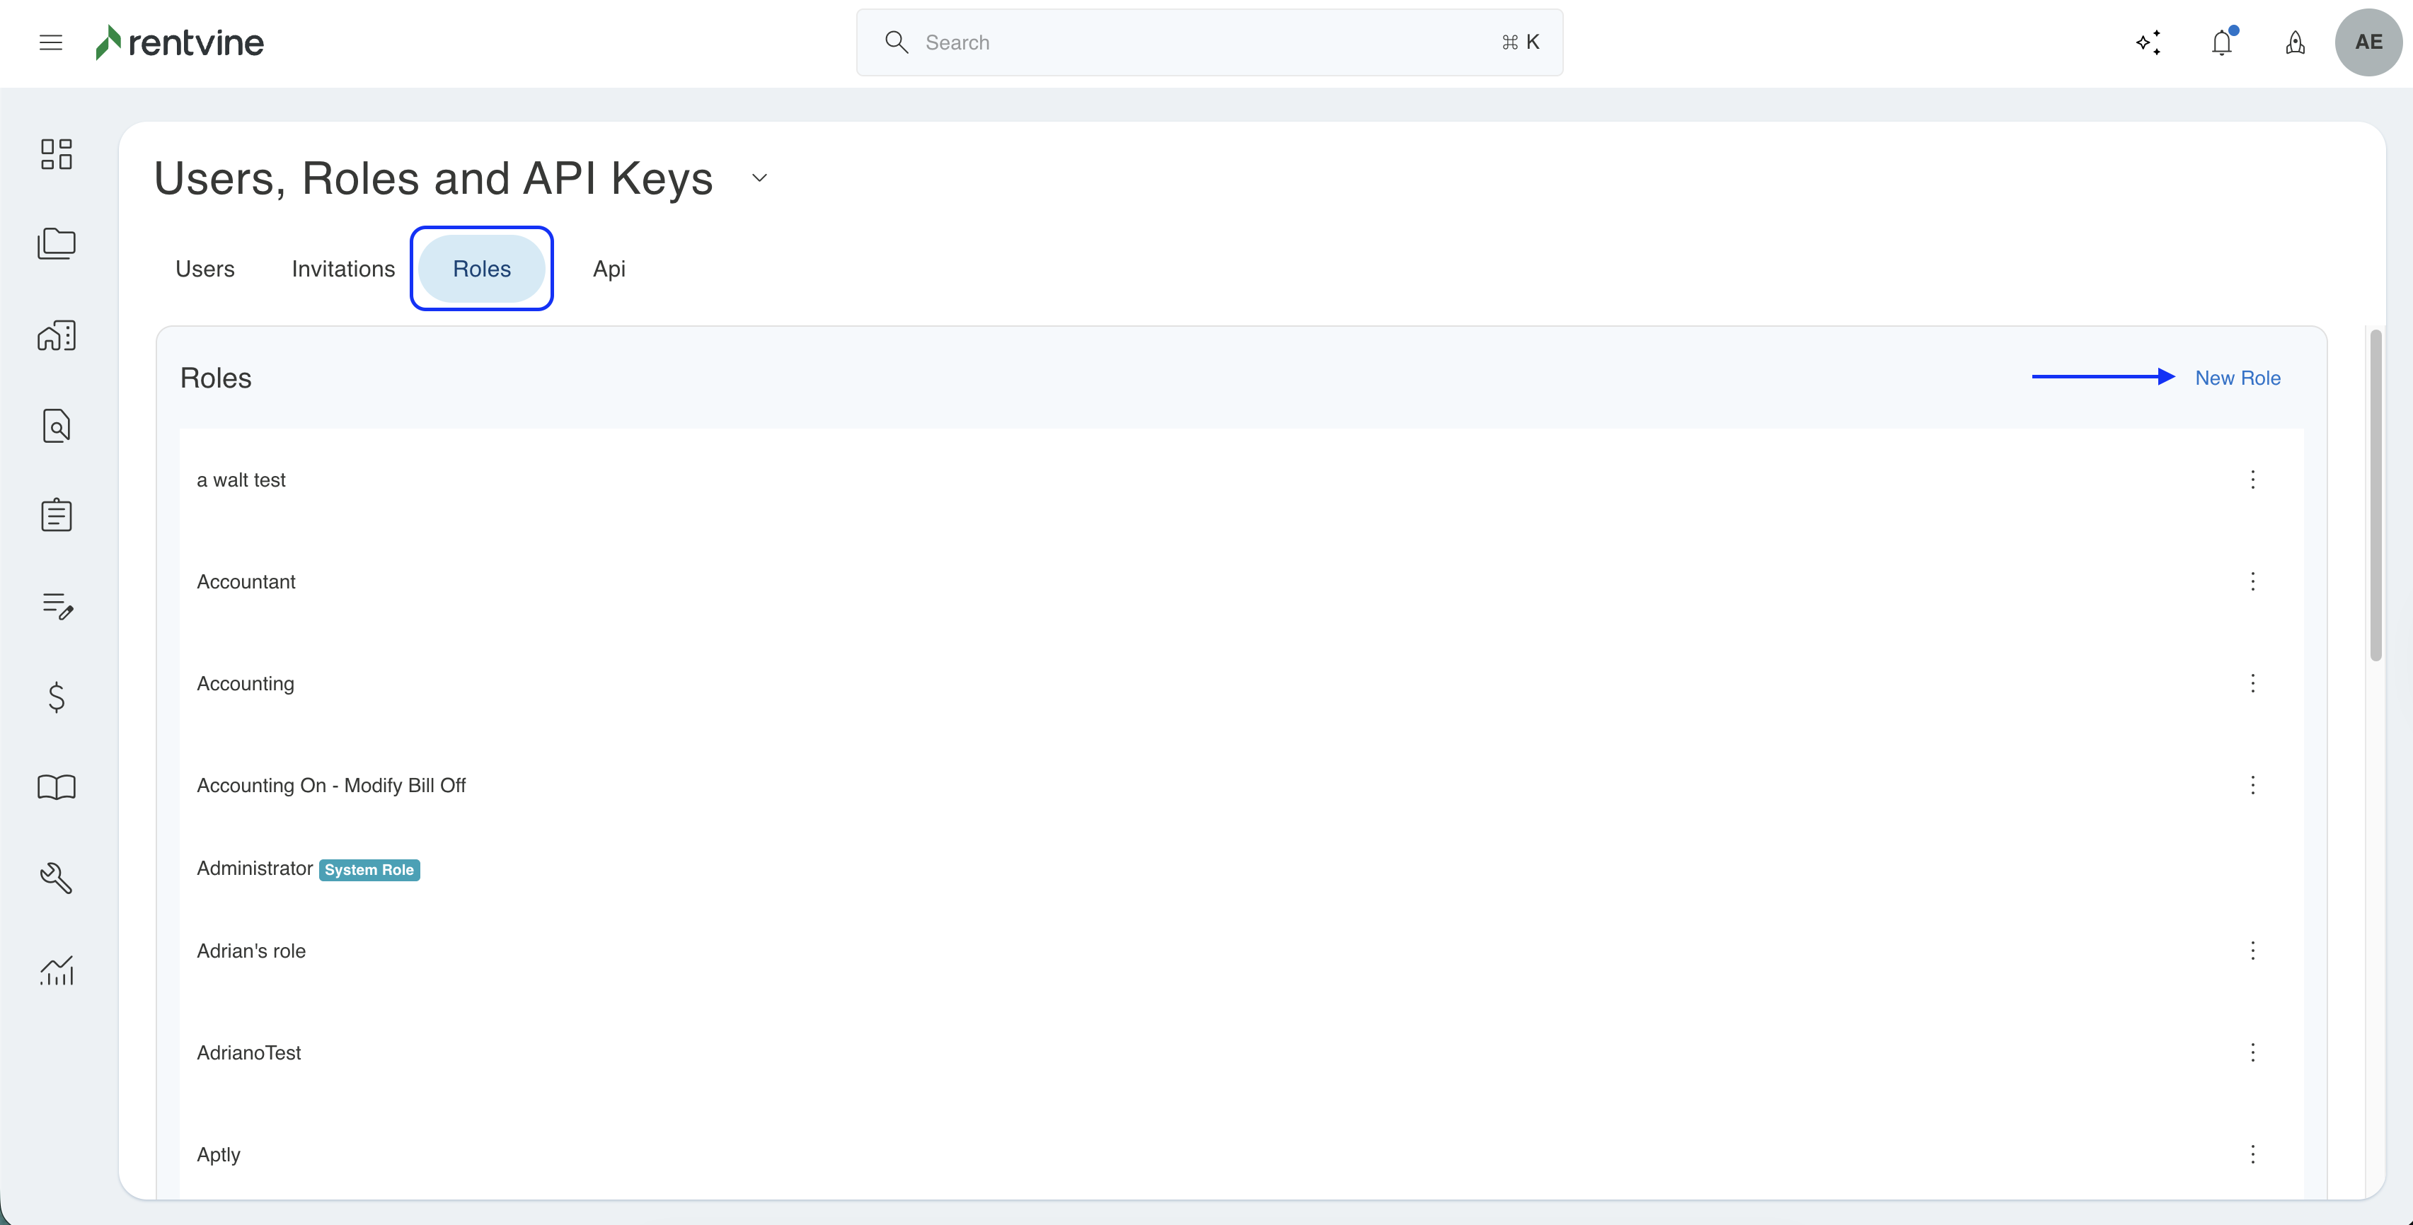2413x1225 pixels.
Task: Open the hamburger navigation menu
Action: pos(50,42)
